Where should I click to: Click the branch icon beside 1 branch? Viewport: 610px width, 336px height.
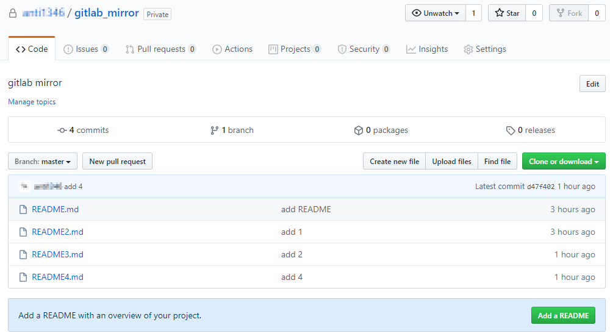(214, 130)
